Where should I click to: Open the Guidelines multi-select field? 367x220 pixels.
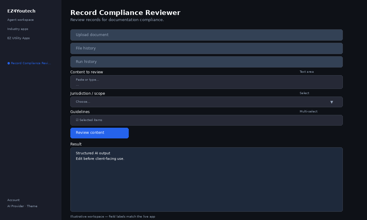tap(206, 120)
